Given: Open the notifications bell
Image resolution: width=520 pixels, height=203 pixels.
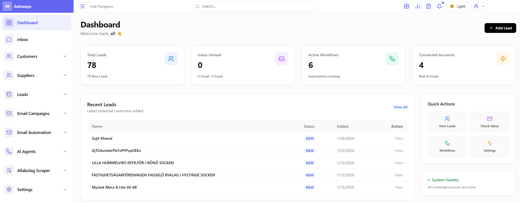Looking at the screenshot, I should tap(439, 6).
